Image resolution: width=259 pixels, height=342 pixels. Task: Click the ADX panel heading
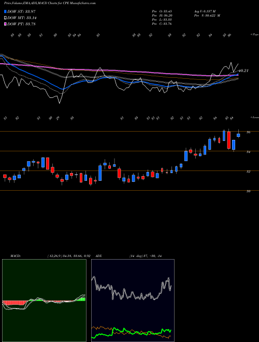(x=99, y=256)
